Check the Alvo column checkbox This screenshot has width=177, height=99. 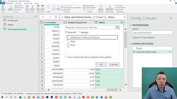pyautogui.click(x=68, y=45)
